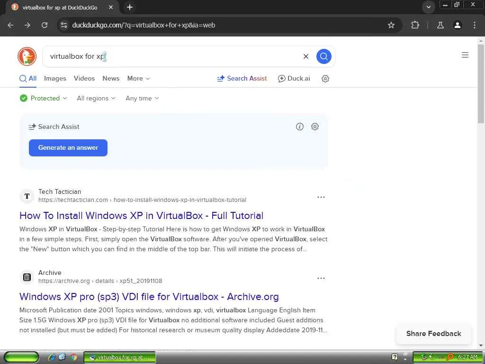Select the All results tab
Image resolution: width=485 pixels, height=364 pixels.
pos(28,78)
